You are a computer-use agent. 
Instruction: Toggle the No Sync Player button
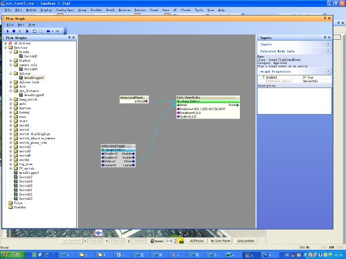tap(220, 241)
